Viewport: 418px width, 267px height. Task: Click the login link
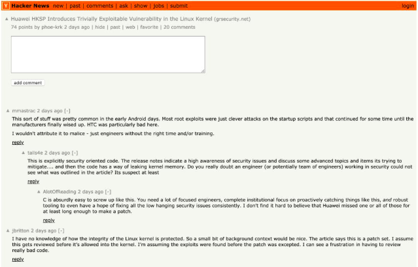[x=408, y=5]
